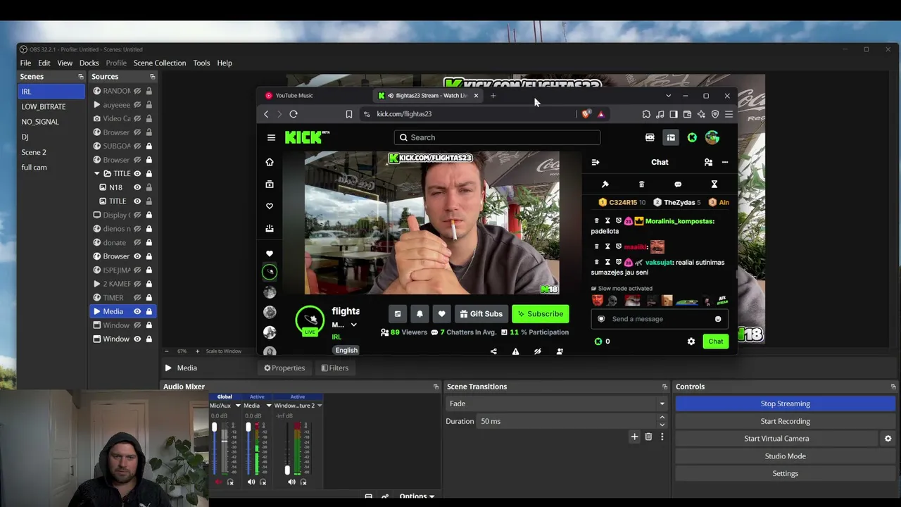901x507 pixels.
Task: Open the browser extensions puzzle icon
Action: tap(646, 114)
